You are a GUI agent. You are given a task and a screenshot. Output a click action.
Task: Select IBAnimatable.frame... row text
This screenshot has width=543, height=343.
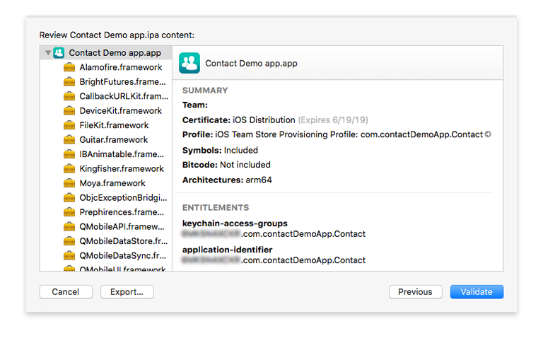click(x=122, y=154)
